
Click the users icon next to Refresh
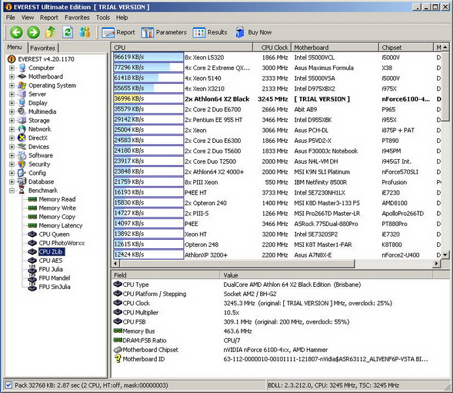tap(85, 32)
